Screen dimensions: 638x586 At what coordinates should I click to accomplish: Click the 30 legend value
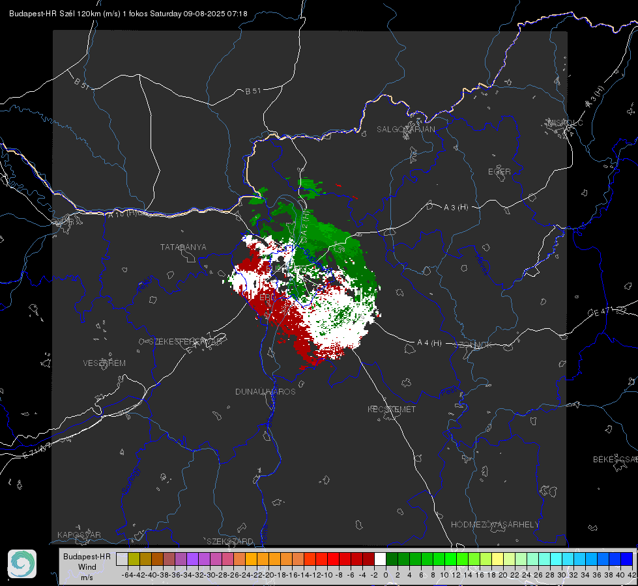562,575
